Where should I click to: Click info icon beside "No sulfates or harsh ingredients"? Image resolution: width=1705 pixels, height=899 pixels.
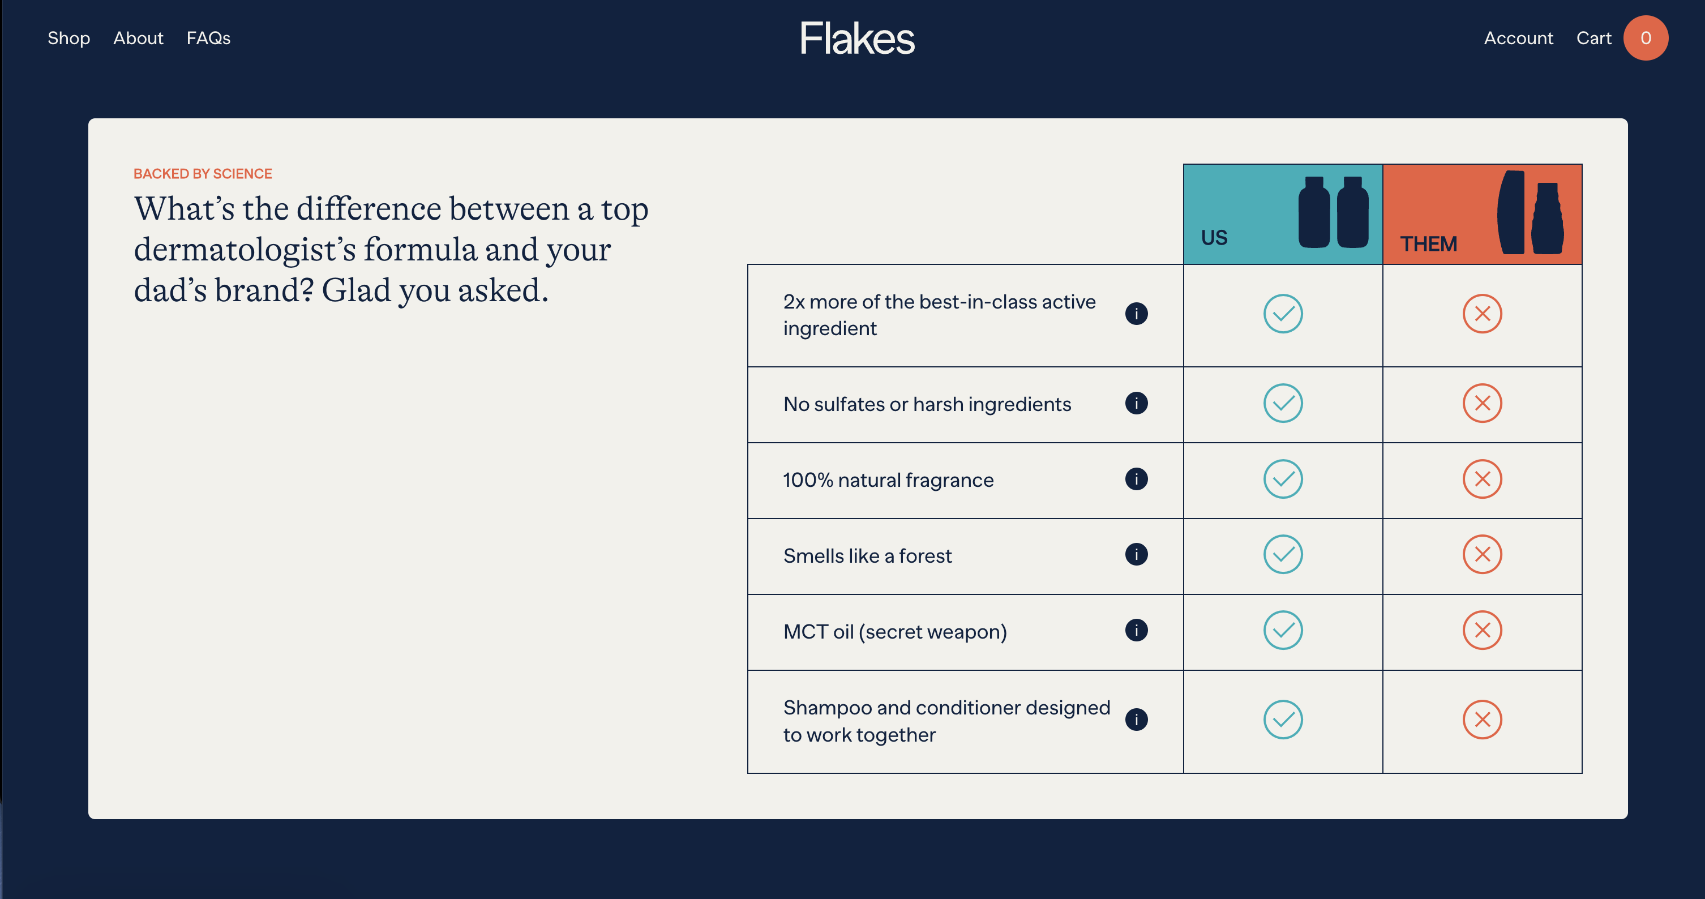pyautogui.click(x=1137, y=404)
